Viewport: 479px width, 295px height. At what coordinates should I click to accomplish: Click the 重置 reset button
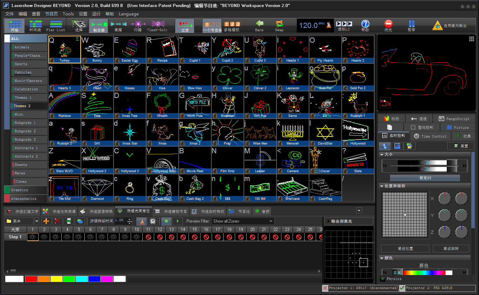click(x=461, y=146)
